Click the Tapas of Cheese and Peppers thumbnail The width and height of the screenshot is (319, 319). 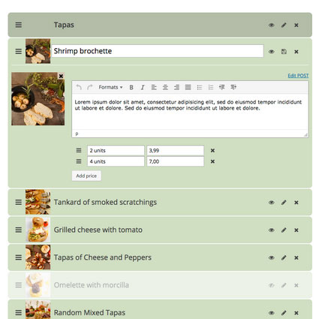(38, 257)
